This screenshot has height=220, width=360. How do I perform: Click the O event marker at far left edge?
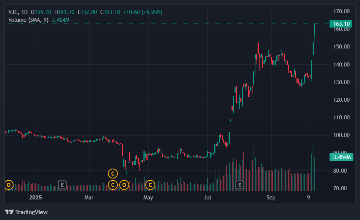9,184
